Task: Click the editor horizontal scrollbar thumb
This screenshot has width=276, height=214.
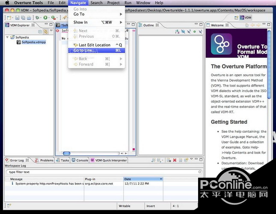Action: pos(66,153)
